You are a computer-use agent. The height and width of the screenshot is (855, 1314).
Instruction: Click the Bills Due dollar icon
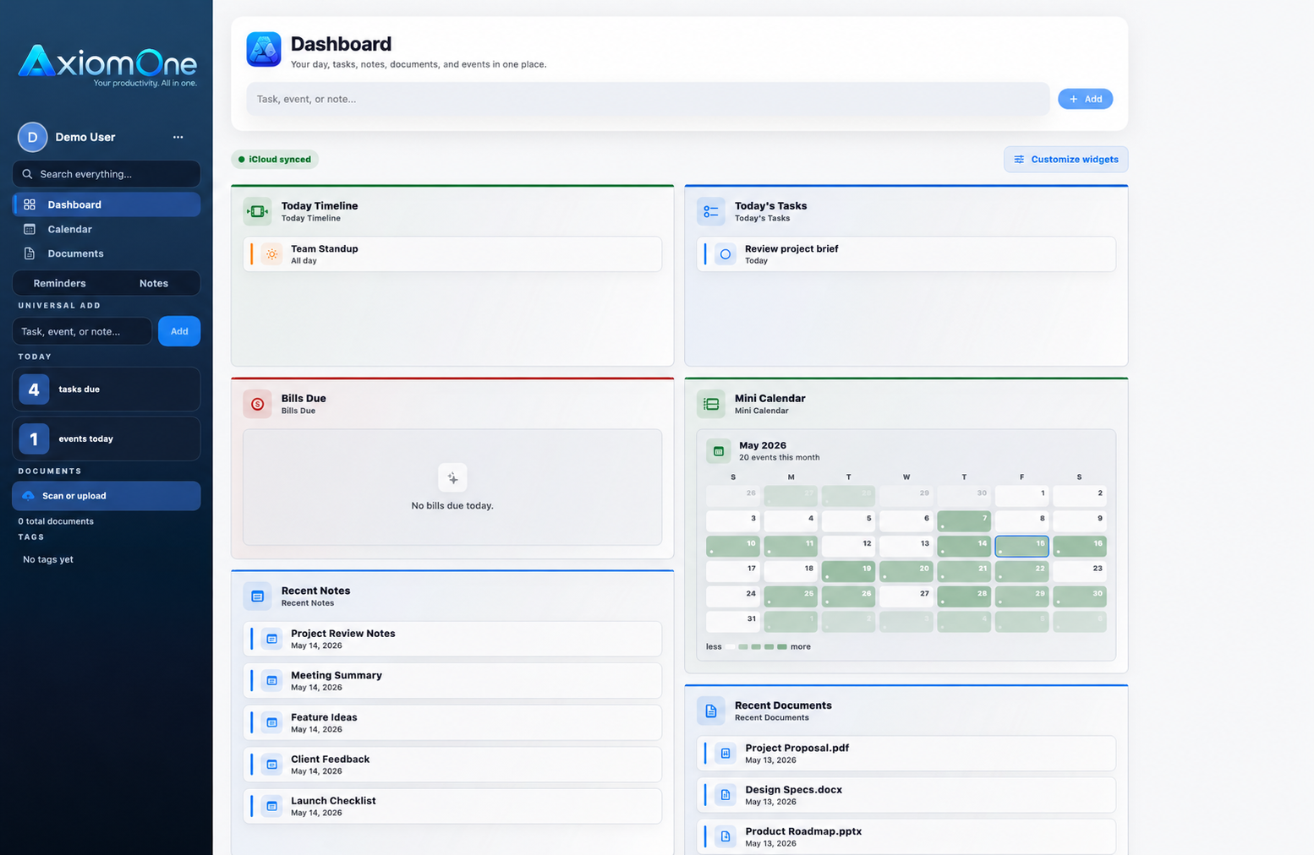click(x=257, y=404)
